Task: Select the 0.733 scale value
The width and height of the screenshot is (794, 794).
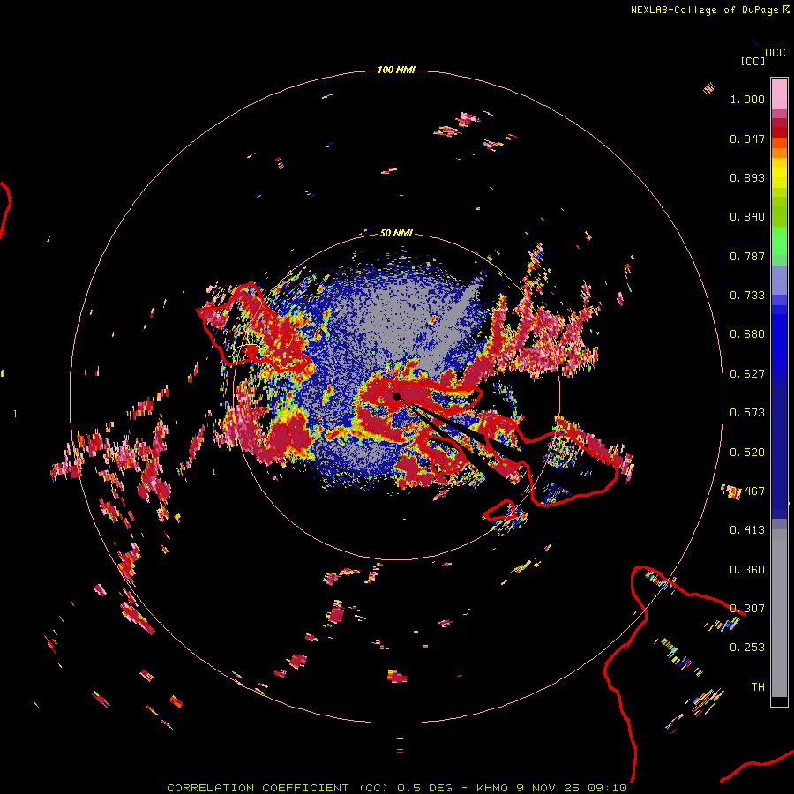Action: 747,296
